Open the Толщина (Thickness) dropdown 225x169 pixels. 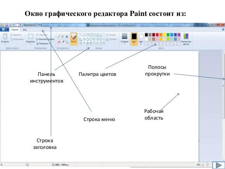(x=124, y=39)
